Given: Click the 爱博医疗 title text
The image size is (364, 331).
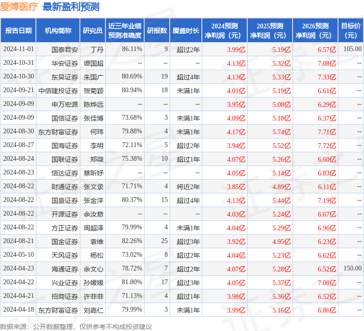Looking at the screenshot, I should click(19, 7).
